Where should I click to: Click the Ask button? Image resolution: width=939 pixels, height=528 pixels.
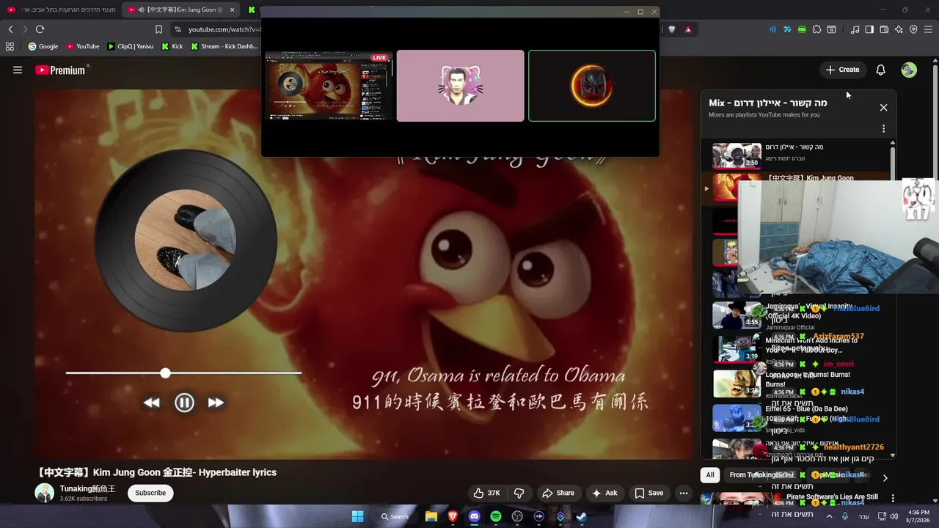(604, 493)
